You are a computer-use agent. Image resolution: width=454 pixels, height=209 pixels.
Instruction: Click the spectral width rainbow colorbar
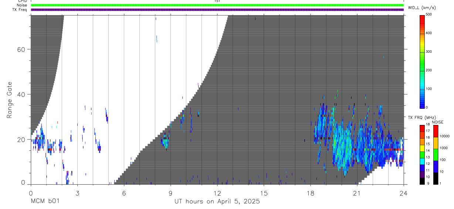[x=422, y=61]
